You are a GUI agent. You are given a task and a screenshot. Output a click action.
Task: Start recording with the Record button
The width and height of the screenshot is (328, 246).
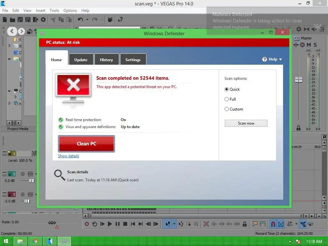tap(87, 224)
